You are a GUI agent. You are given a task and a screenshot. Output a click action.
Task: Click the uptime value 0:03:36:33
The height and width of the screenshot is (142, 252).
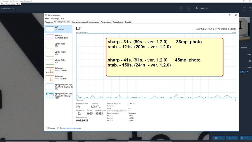pos(82,121)
